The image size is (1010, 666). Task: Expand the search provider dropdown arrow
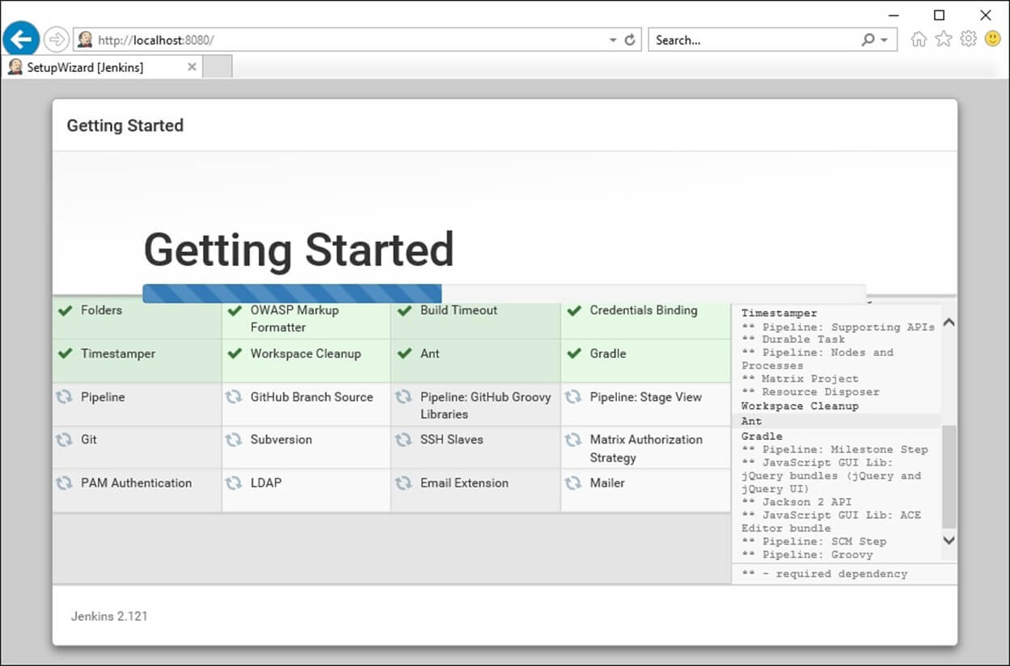coord(884,40)
